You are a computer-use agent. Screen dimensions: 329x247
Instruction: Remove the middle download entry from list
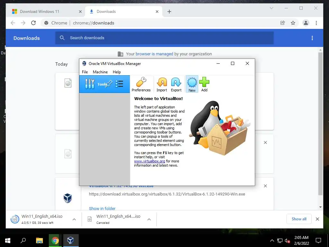point(265,142)
